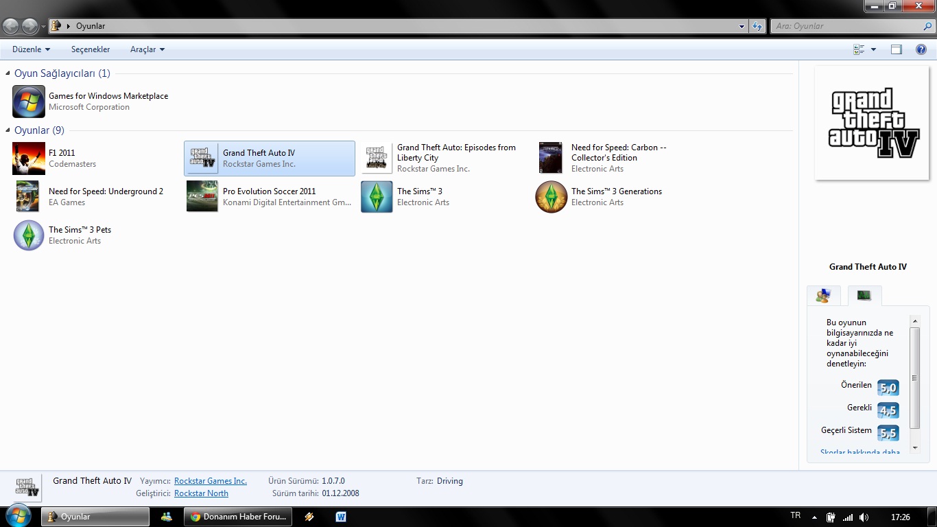The height and width of the screenshot is (527, 937).
Task: Click the 01.12.2008 release date value
Action: (340, 493)
